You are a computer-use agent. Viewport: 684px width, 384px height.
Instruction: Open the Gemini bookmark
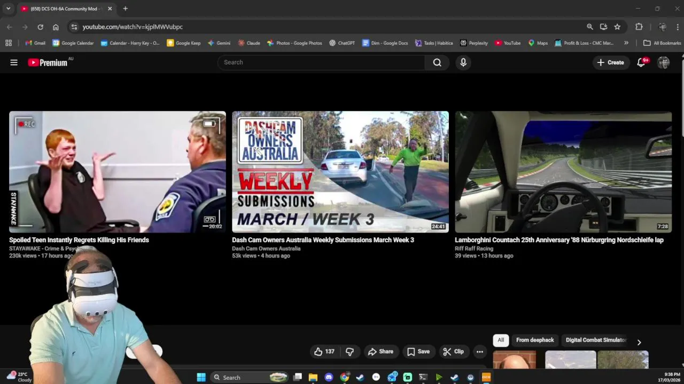click(x=219, y=43)
